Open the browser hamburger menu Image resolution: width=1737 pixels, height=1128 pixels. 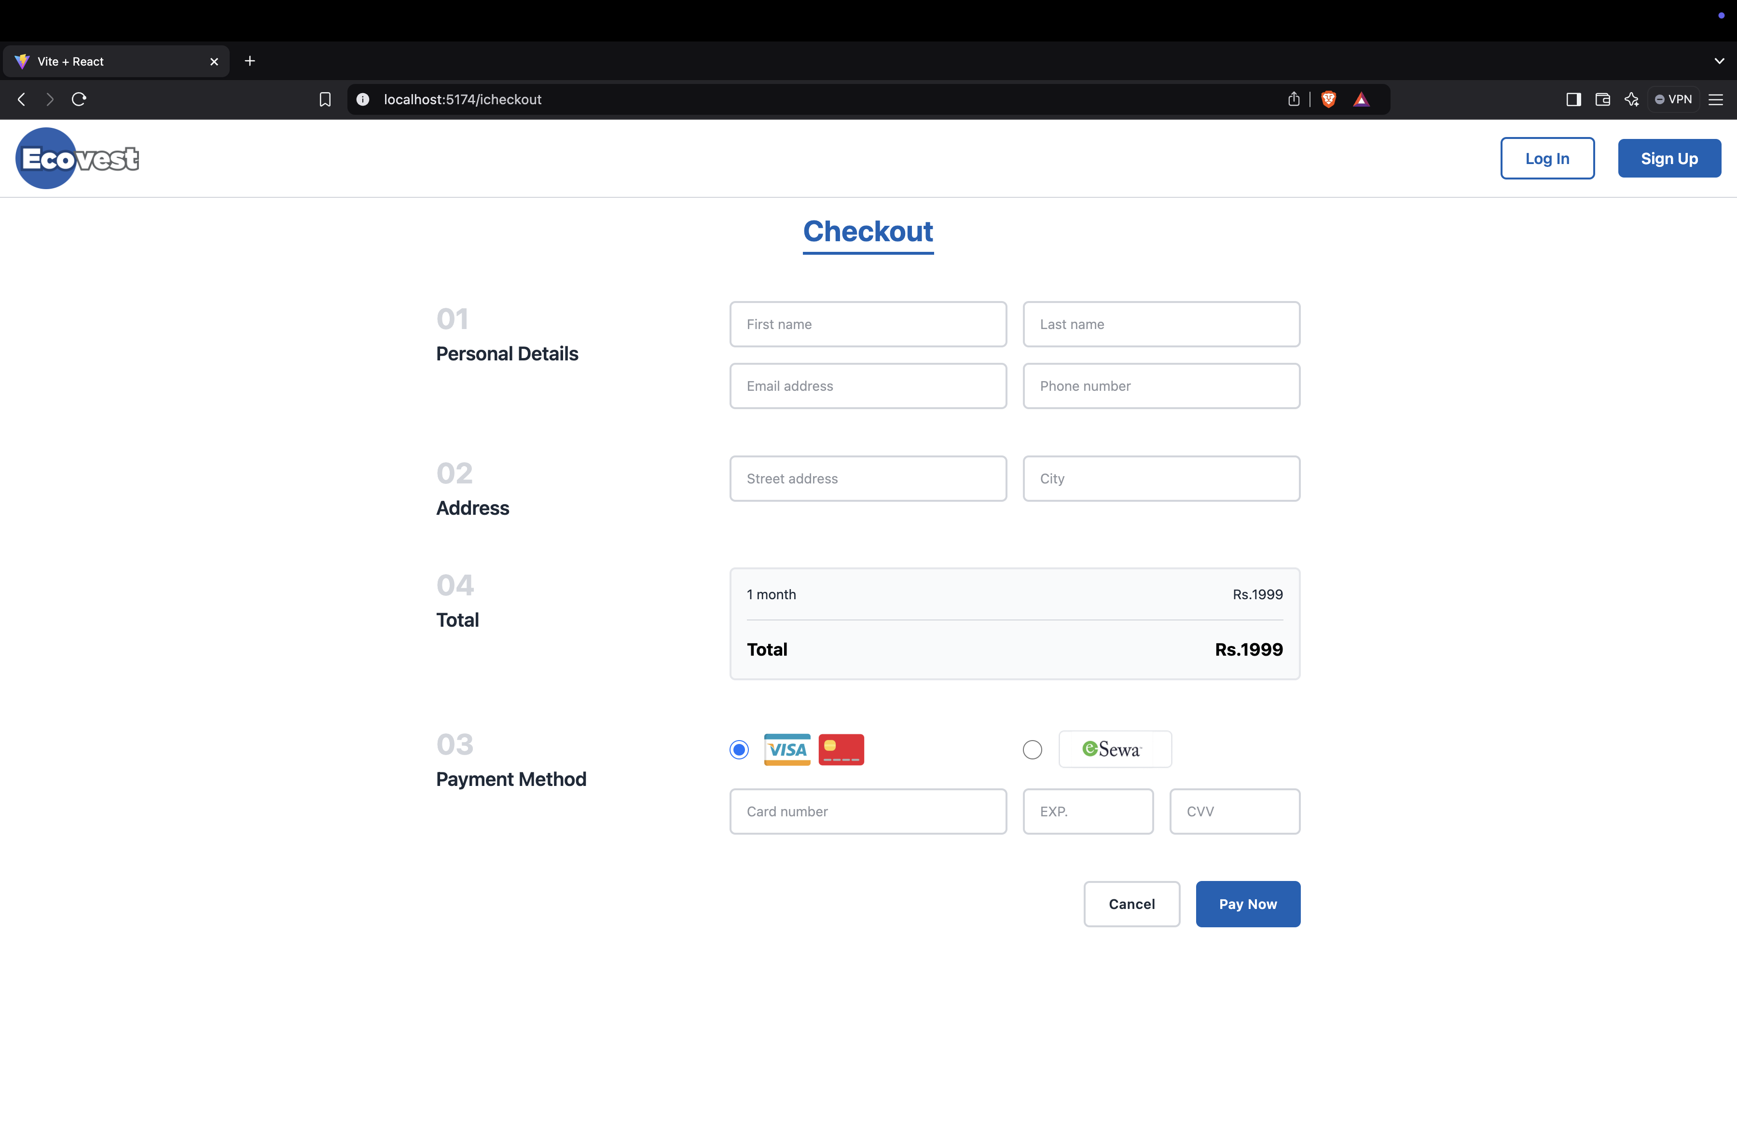1716,99
